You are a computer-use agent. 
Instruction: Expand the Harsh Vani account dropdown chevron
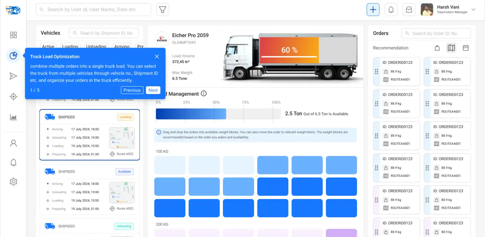click(x=473, y=9)
